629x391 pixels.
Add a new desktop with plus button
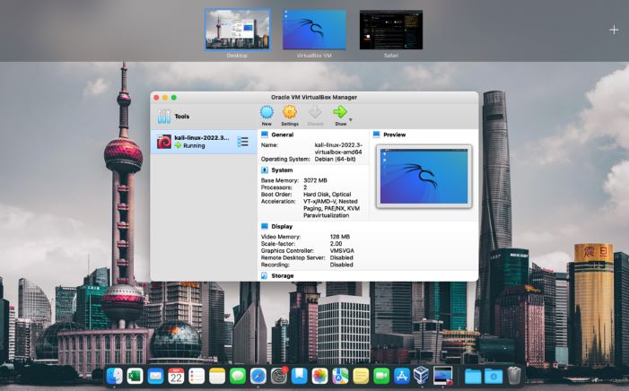pos(614,30)
